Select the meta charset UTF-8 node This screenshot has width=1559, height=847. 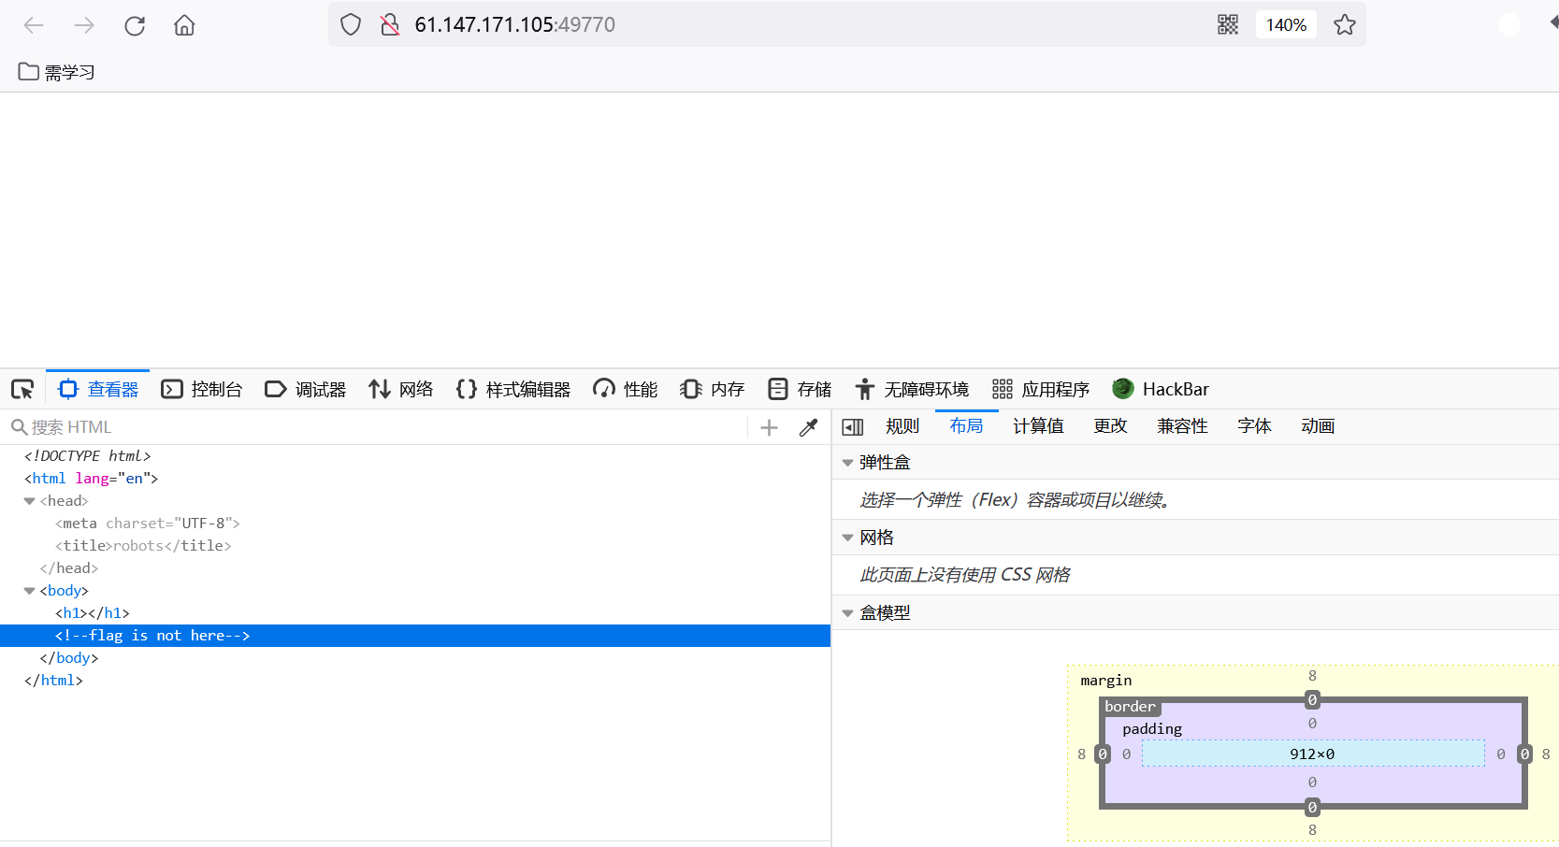coord(148,524)
